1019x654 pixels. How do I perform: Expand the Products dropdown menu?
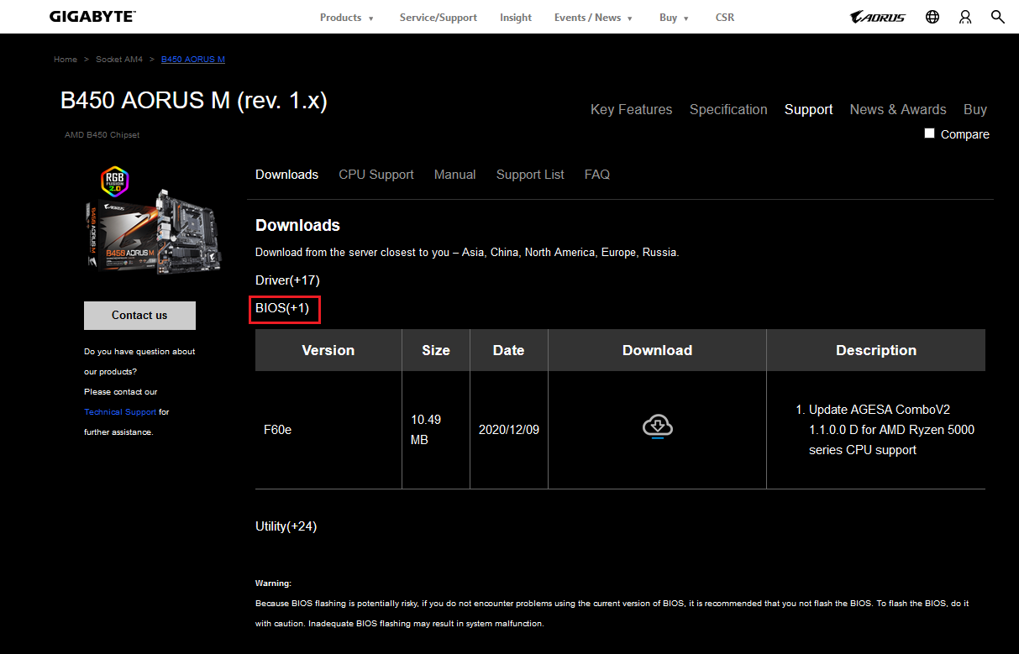click(x=347, y=18)
